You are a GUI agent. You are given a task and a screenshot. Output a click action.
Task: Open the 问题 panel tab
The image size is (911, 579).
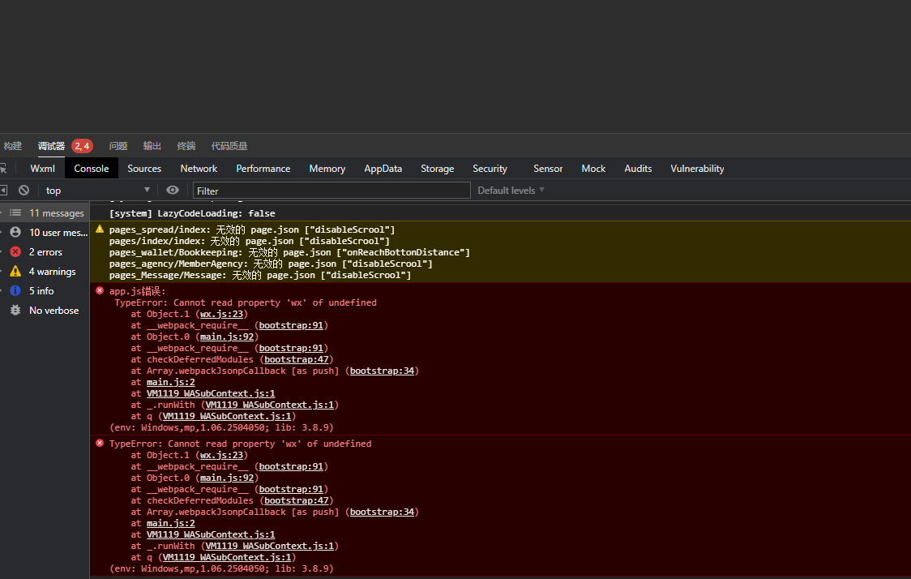click(x=118, y=146)
